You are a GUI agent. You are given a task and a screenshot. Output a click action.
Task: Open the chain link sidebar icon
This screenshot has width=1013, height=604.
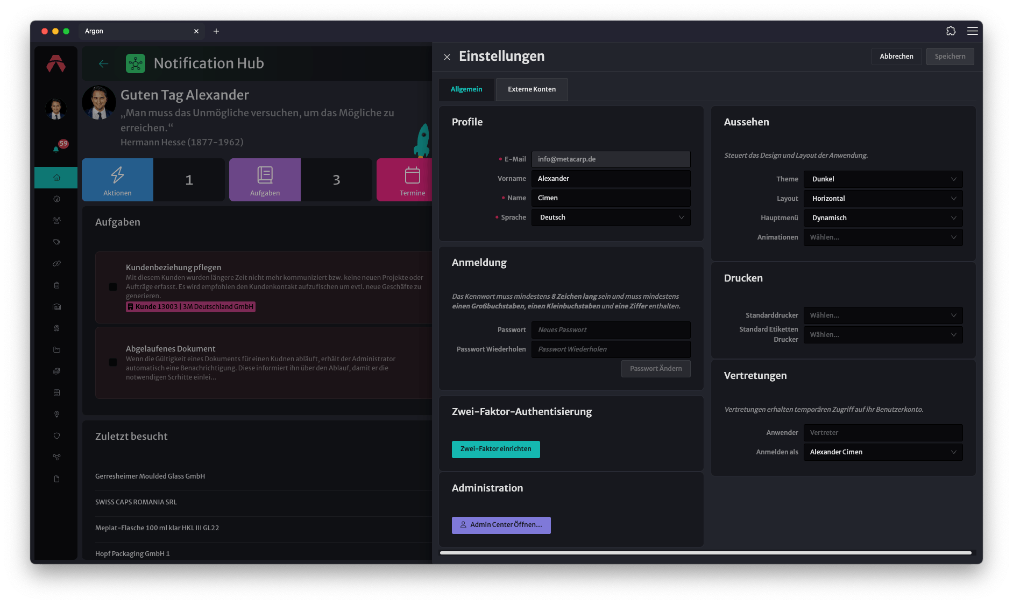coord(56,264)
